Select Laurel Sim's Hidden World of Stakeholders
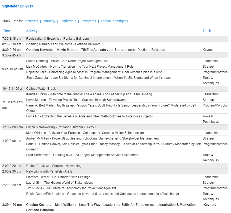This screenshot has width=231, height=213. coord(60,183)
